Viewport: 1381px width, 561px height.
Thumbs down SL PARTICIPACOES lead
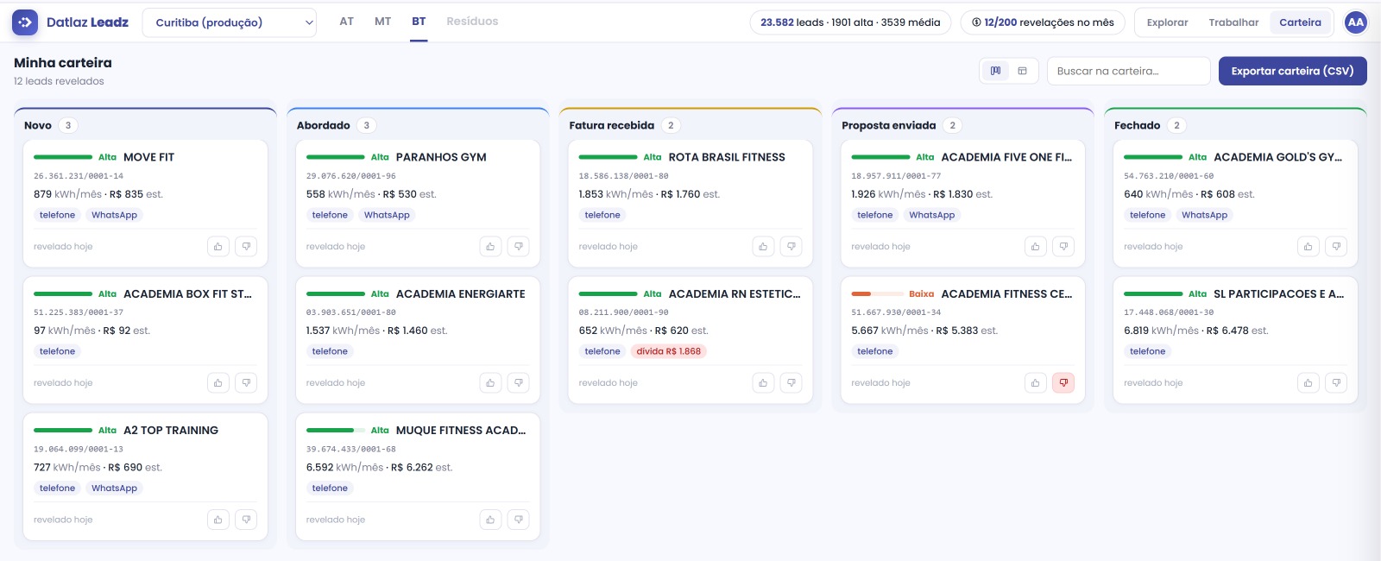tap(1336, 383)
